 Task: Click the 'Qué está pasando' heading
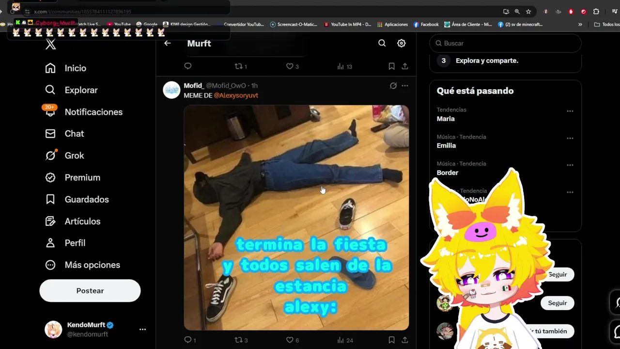click(475, 91)
